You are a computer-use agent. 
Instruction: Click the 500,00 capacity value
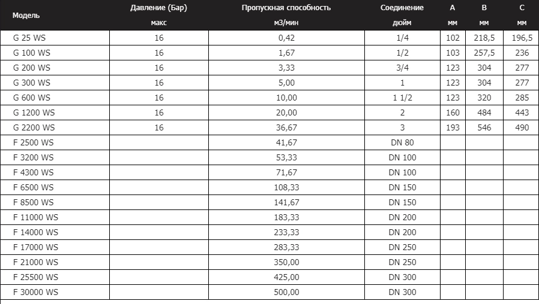pyautogui.click(x=286, y=292)
